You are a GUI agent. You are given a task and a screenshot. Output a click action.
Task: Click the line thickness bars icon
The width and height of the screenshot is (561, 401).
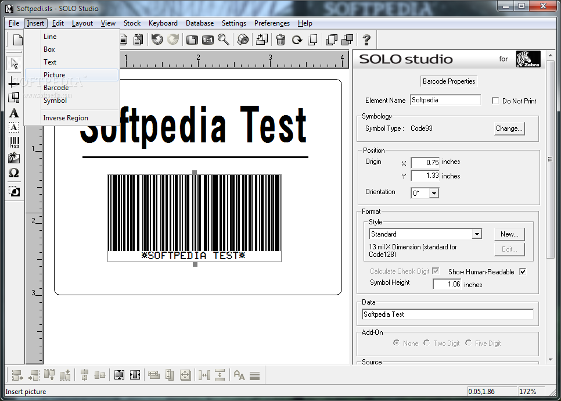coord(254,375)
